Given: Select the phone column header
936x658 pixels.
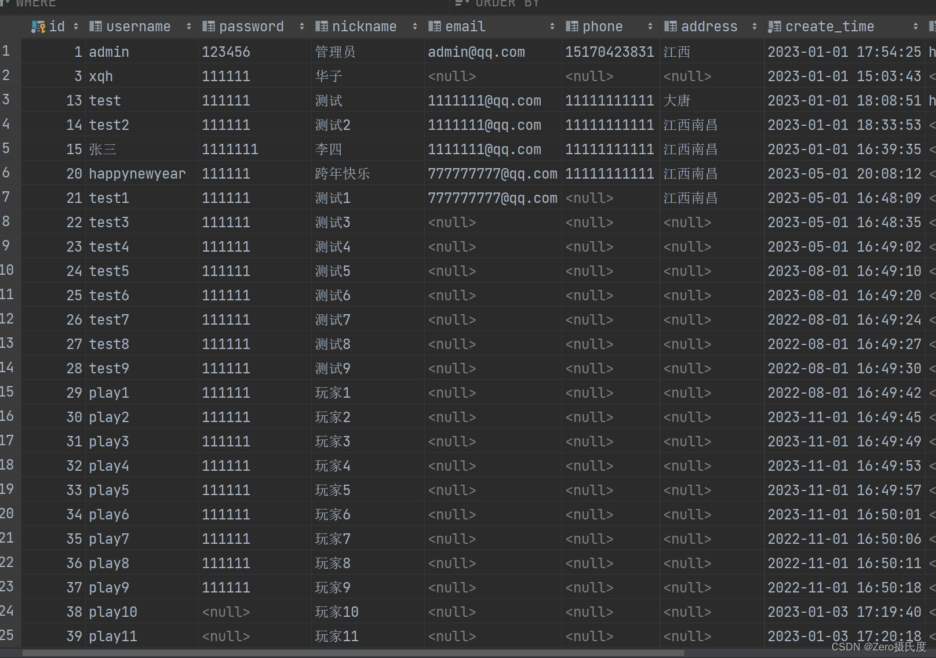Looking at the screenshot, I should click(610, 27).
